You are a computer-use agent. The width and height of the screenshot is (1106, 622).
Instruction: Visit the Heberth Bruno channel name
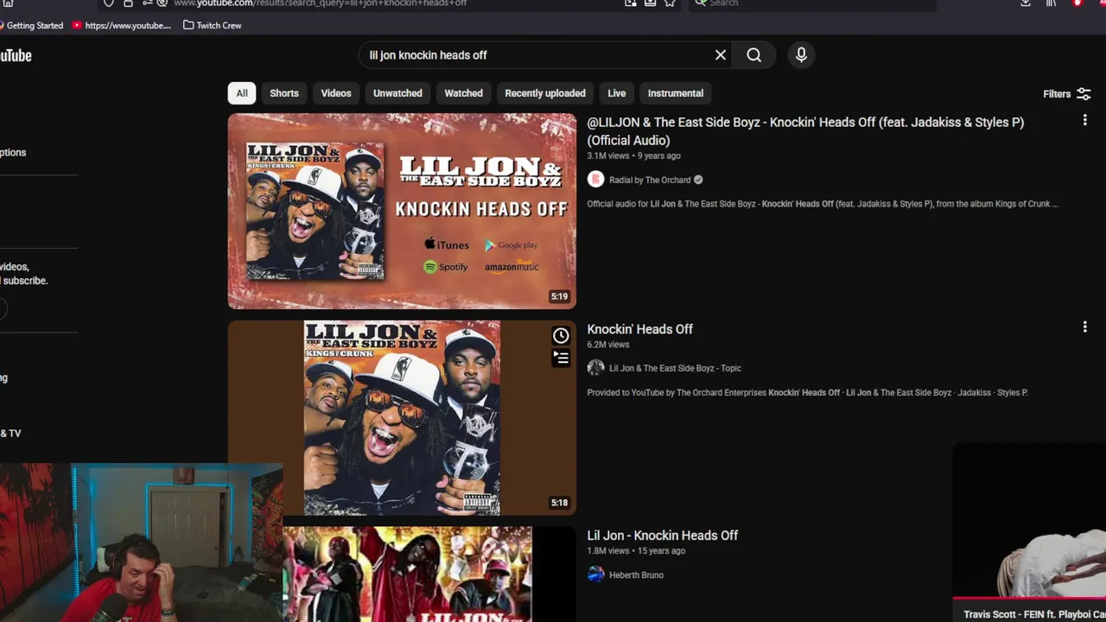pyautogui.click(x=636, y=574)
